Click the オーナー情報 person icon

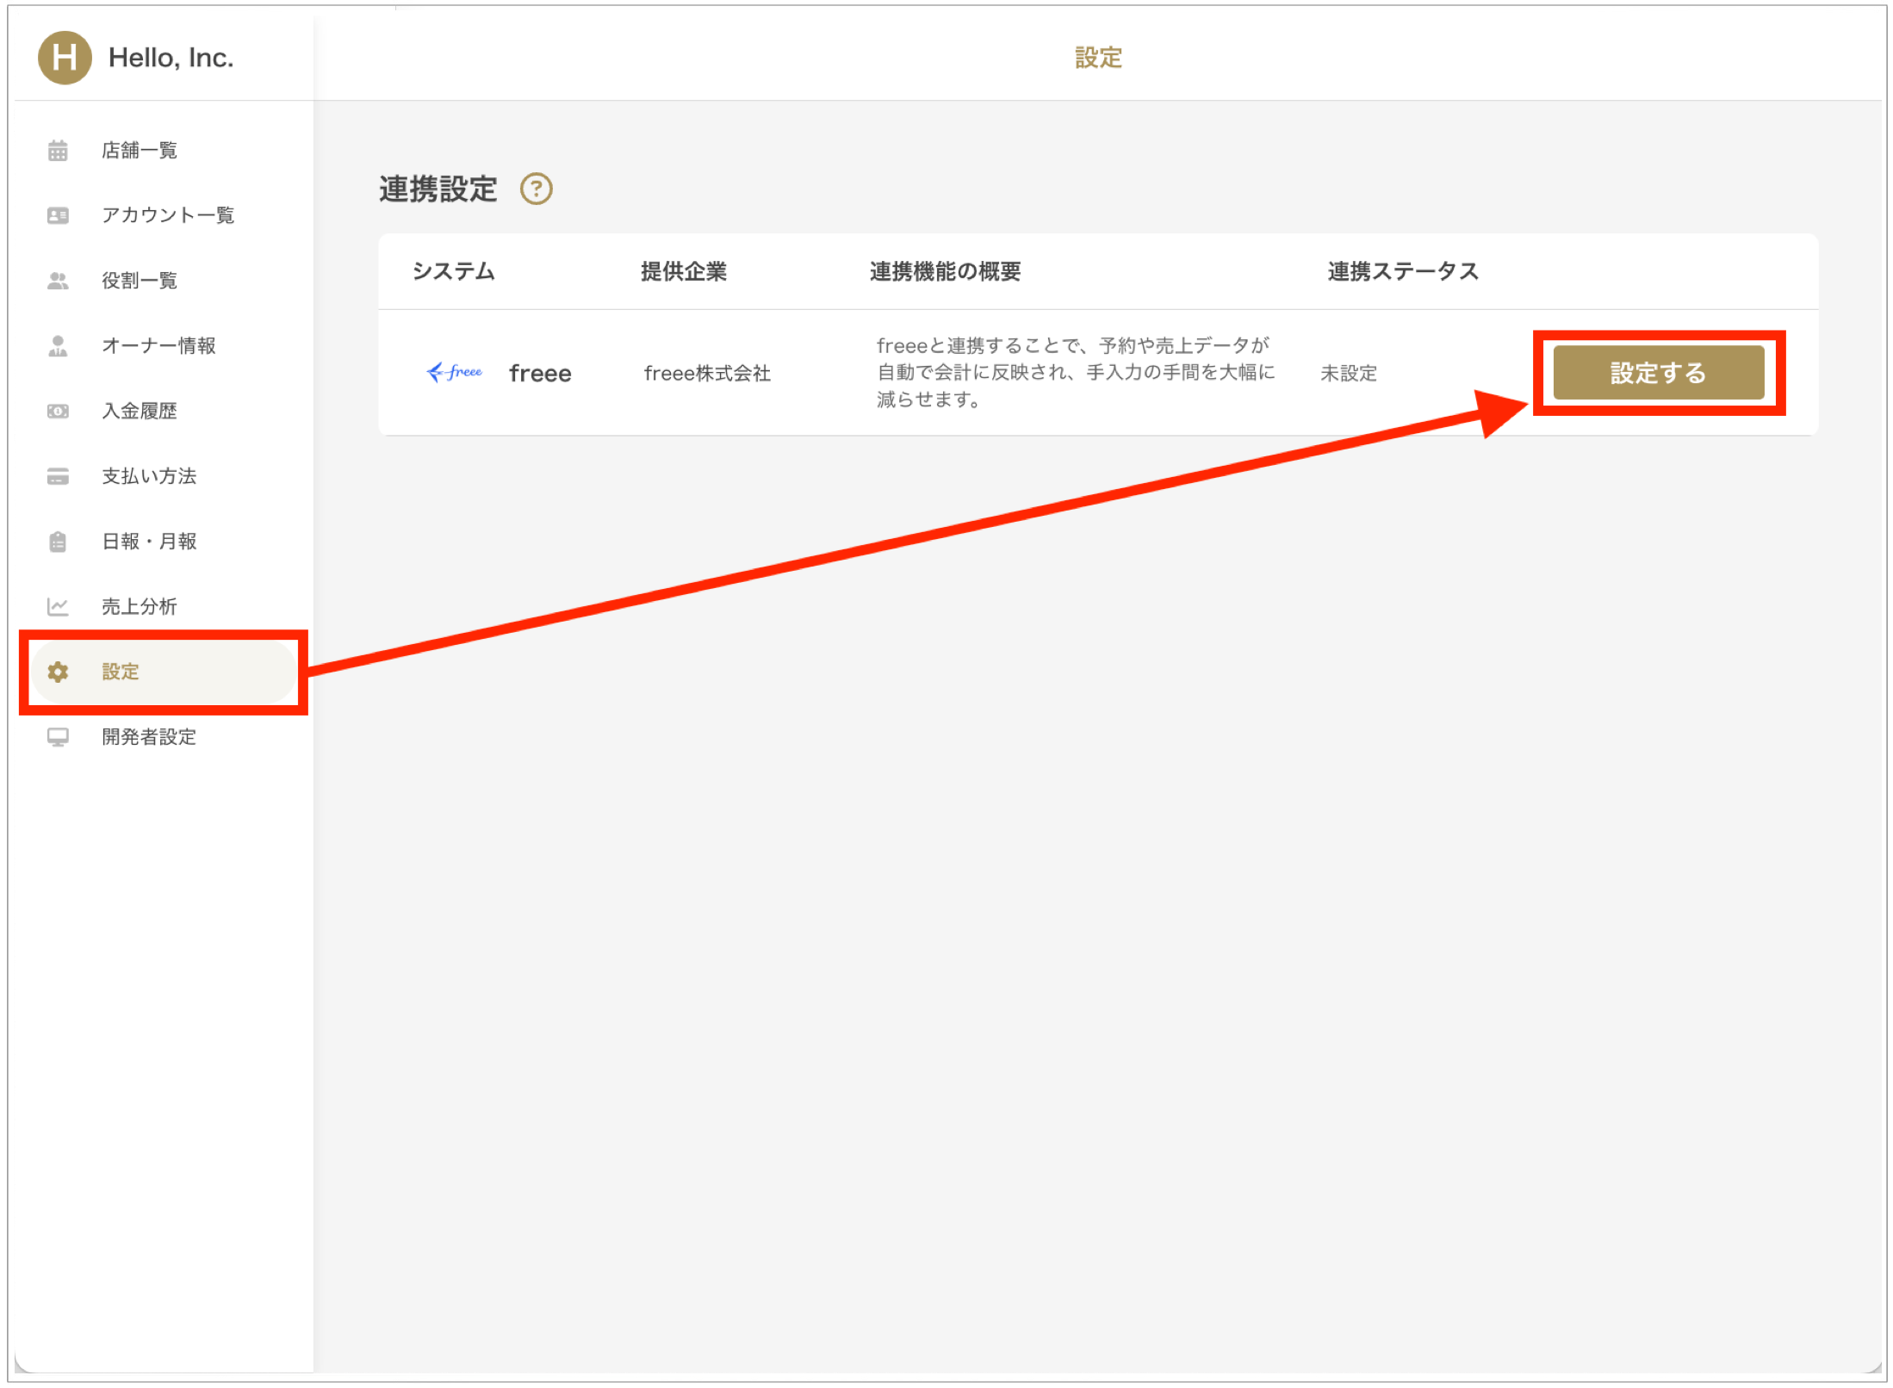(x=58, y=346)
